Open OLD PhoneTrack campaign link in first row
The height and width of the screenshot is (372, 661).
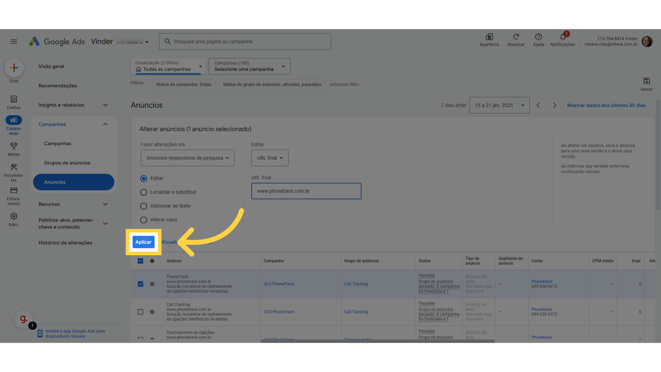(279, 284)
